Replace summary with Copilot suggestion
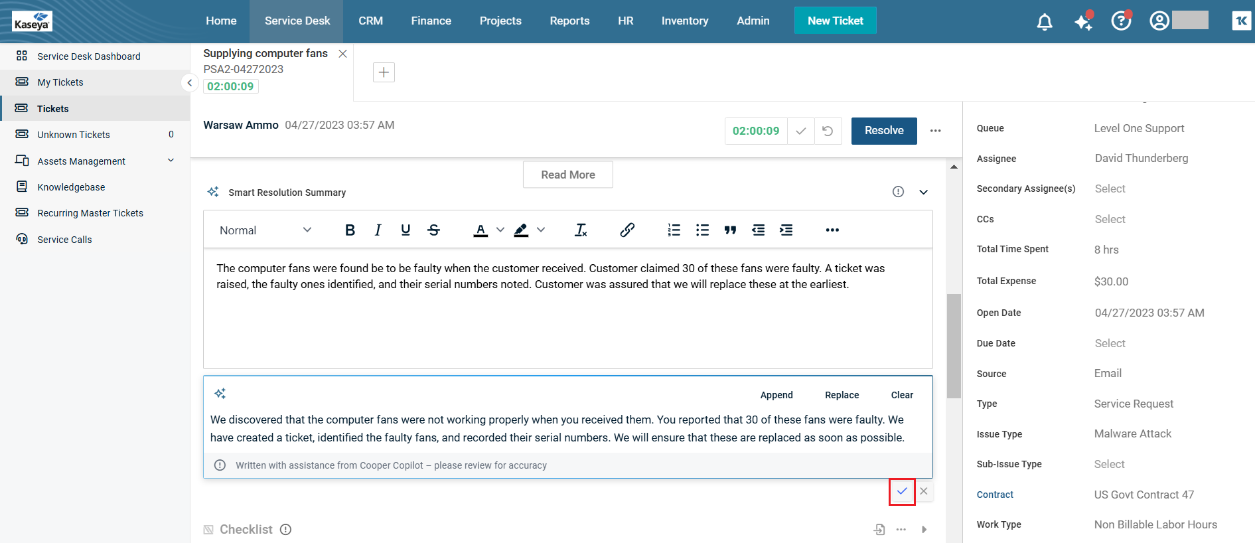 (842, 395)
